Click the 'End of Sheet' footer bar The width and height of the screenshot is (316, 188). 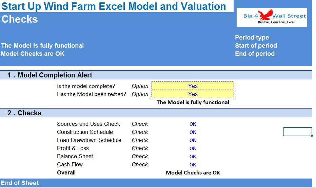click(156, 183)
